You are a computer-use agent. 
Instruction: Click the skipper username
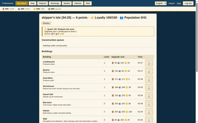tap(172, 3)
